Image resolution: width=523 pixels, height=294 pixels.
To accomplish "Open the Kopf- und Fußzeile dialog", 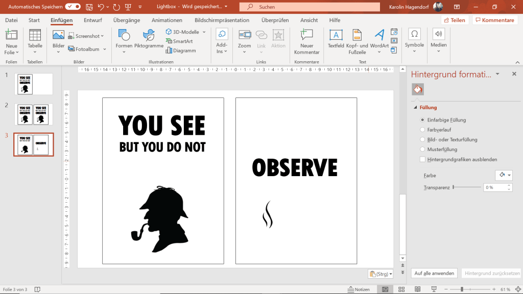I will [357, 35].
